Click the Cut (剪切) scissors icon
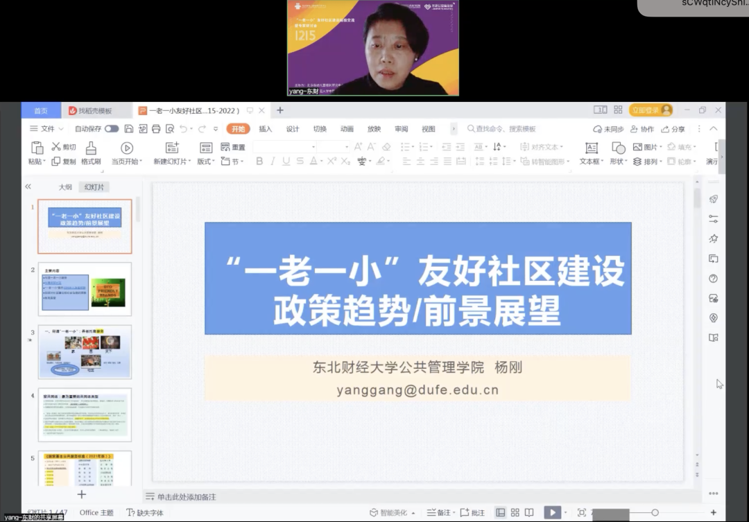Viewport: 749px width, 522px height. (x=56, y=147)
